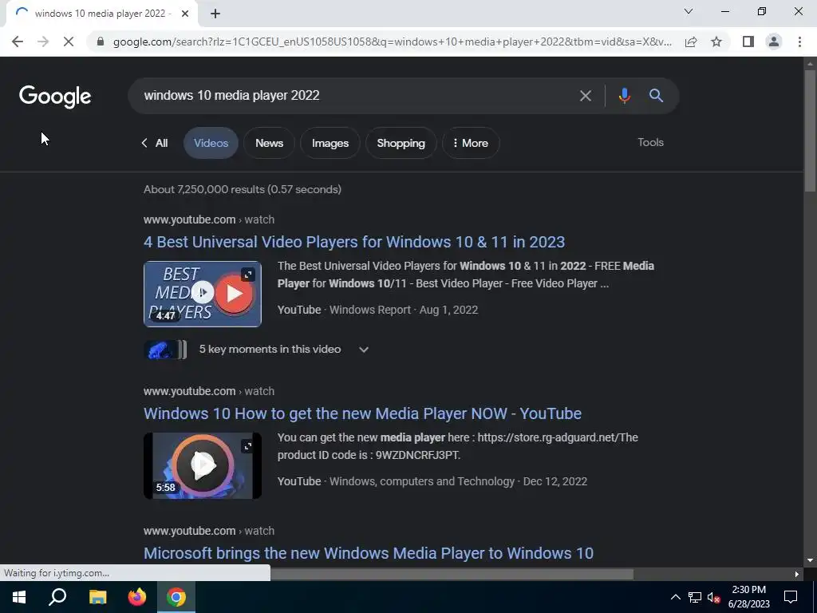Open the taskbar clock and date
The image size is (817, 613).
[x=748, y=597]
